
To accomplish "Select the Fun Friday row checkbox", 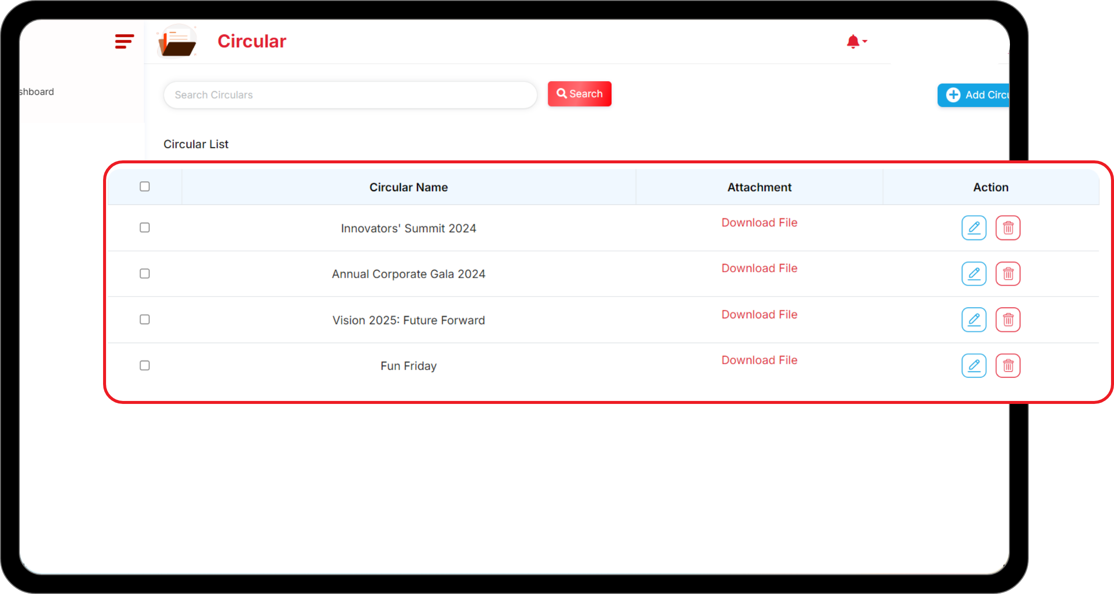I will click(x=145, y=365).
